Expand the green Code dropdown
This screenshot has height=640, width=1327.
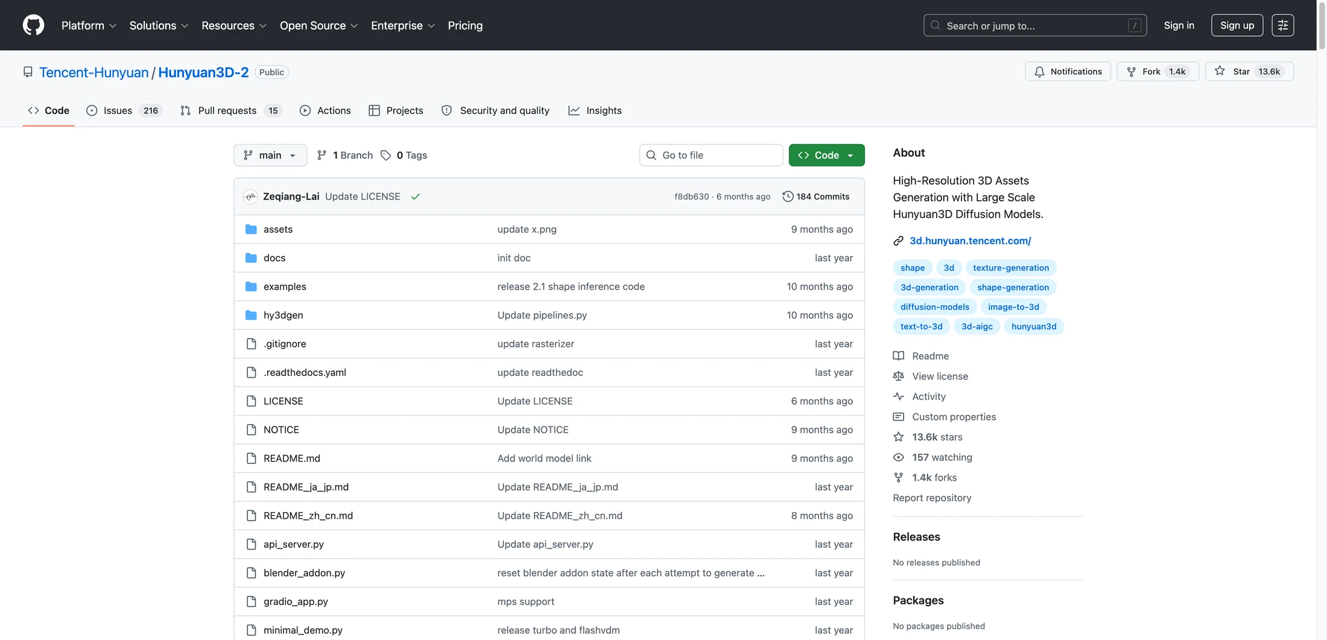826,155
